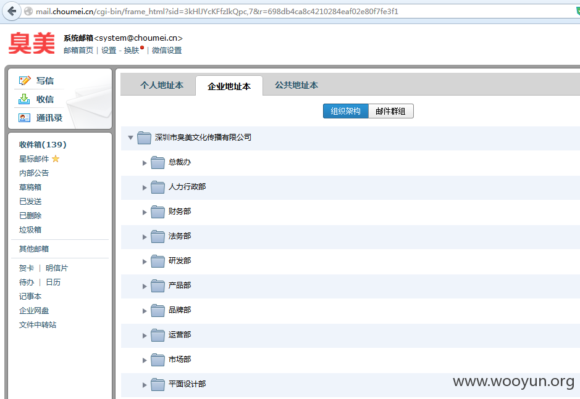The width and height of the screenshot is (580, 399).
Task: Click the 产品部 folder icon
Action: [158, 286]
